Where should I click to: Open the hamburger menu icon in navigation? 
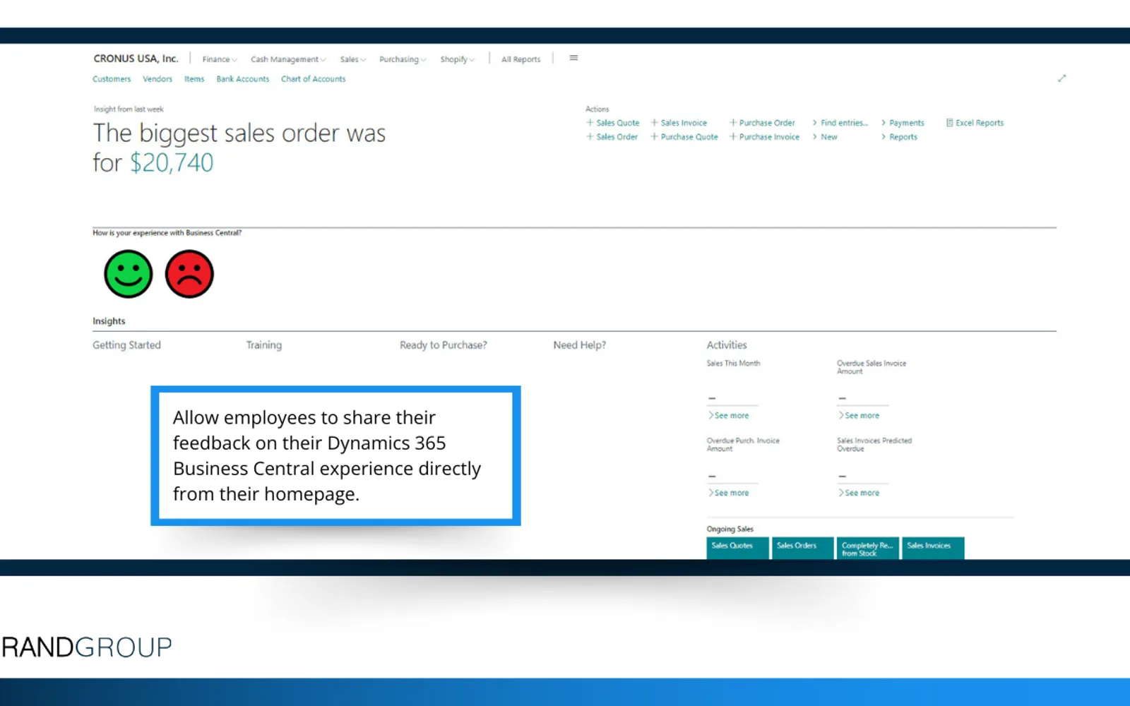[x=573, y=58]
